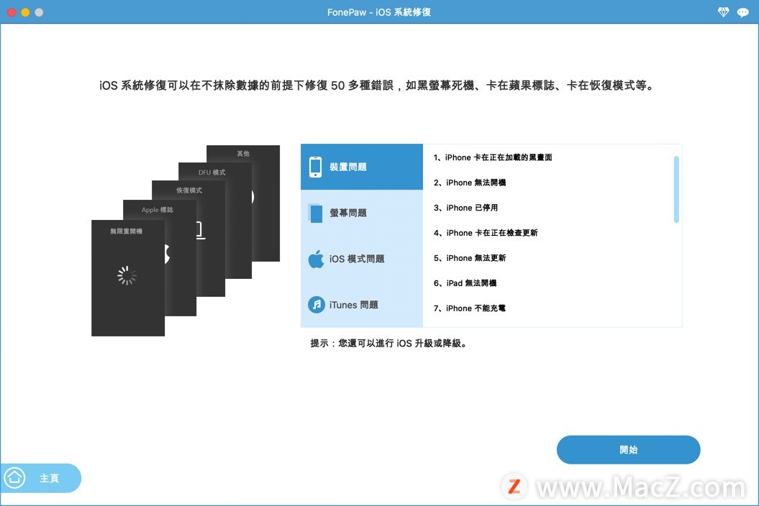Click '1、iPhone 卡在正在加載的黑畫面' entry
The width and height of the screenshot is (759, 506).
click(x=493, y=157)
